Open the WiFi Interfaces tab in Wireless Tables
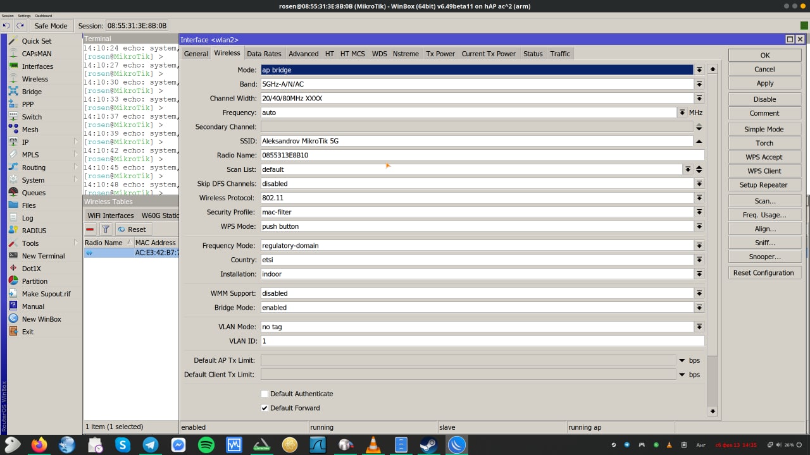 click(111, 215)
